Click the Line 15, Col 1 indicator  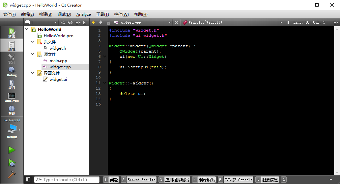pyautogui.click(x=309, y=22)
